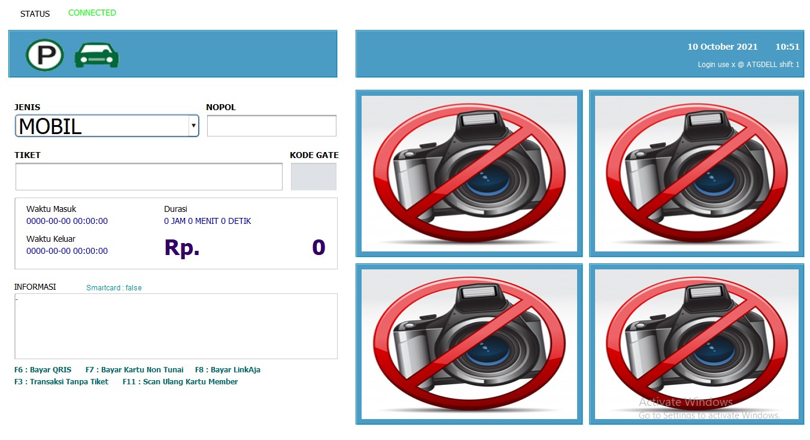This screenshot has height=440, width=810.
Task: Click the green car icon
Action: 96,55
